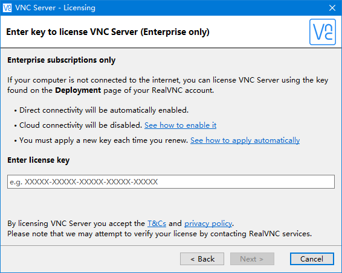Open the 'See how to enable it' link
Image resolution: width=342 pixels, height=273 pixels.
(x=181, y=125)
